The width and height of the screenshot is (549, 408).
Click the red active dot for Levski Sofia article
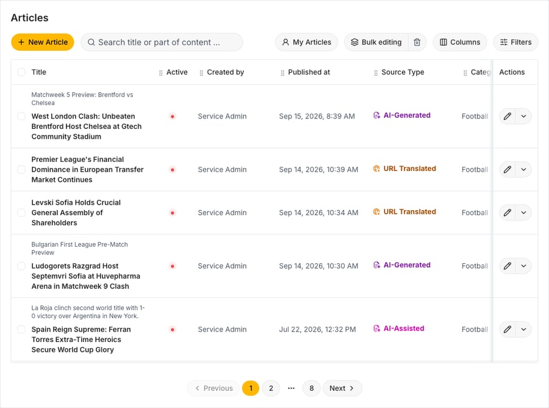172,213
